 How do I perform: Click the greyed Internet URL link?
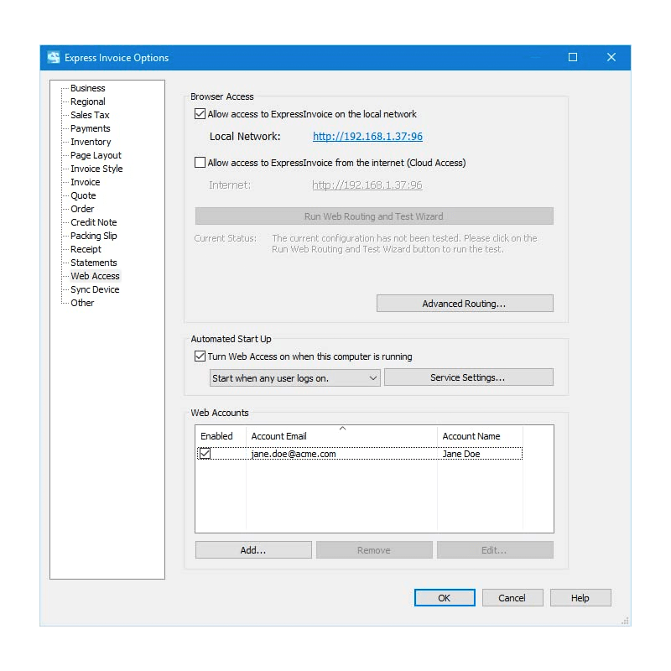(367, 185)
